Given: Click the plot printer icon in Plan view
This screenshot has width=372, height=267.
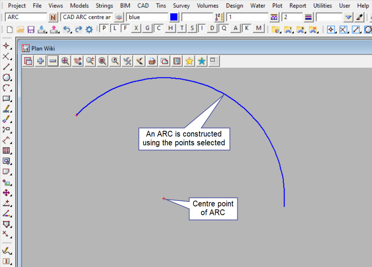Looking at the screenshot, I should 152,61.
